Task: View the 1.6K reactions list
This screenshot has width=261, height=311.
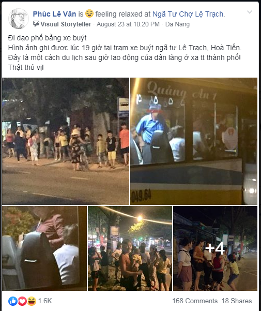Action: click(45, 301)
